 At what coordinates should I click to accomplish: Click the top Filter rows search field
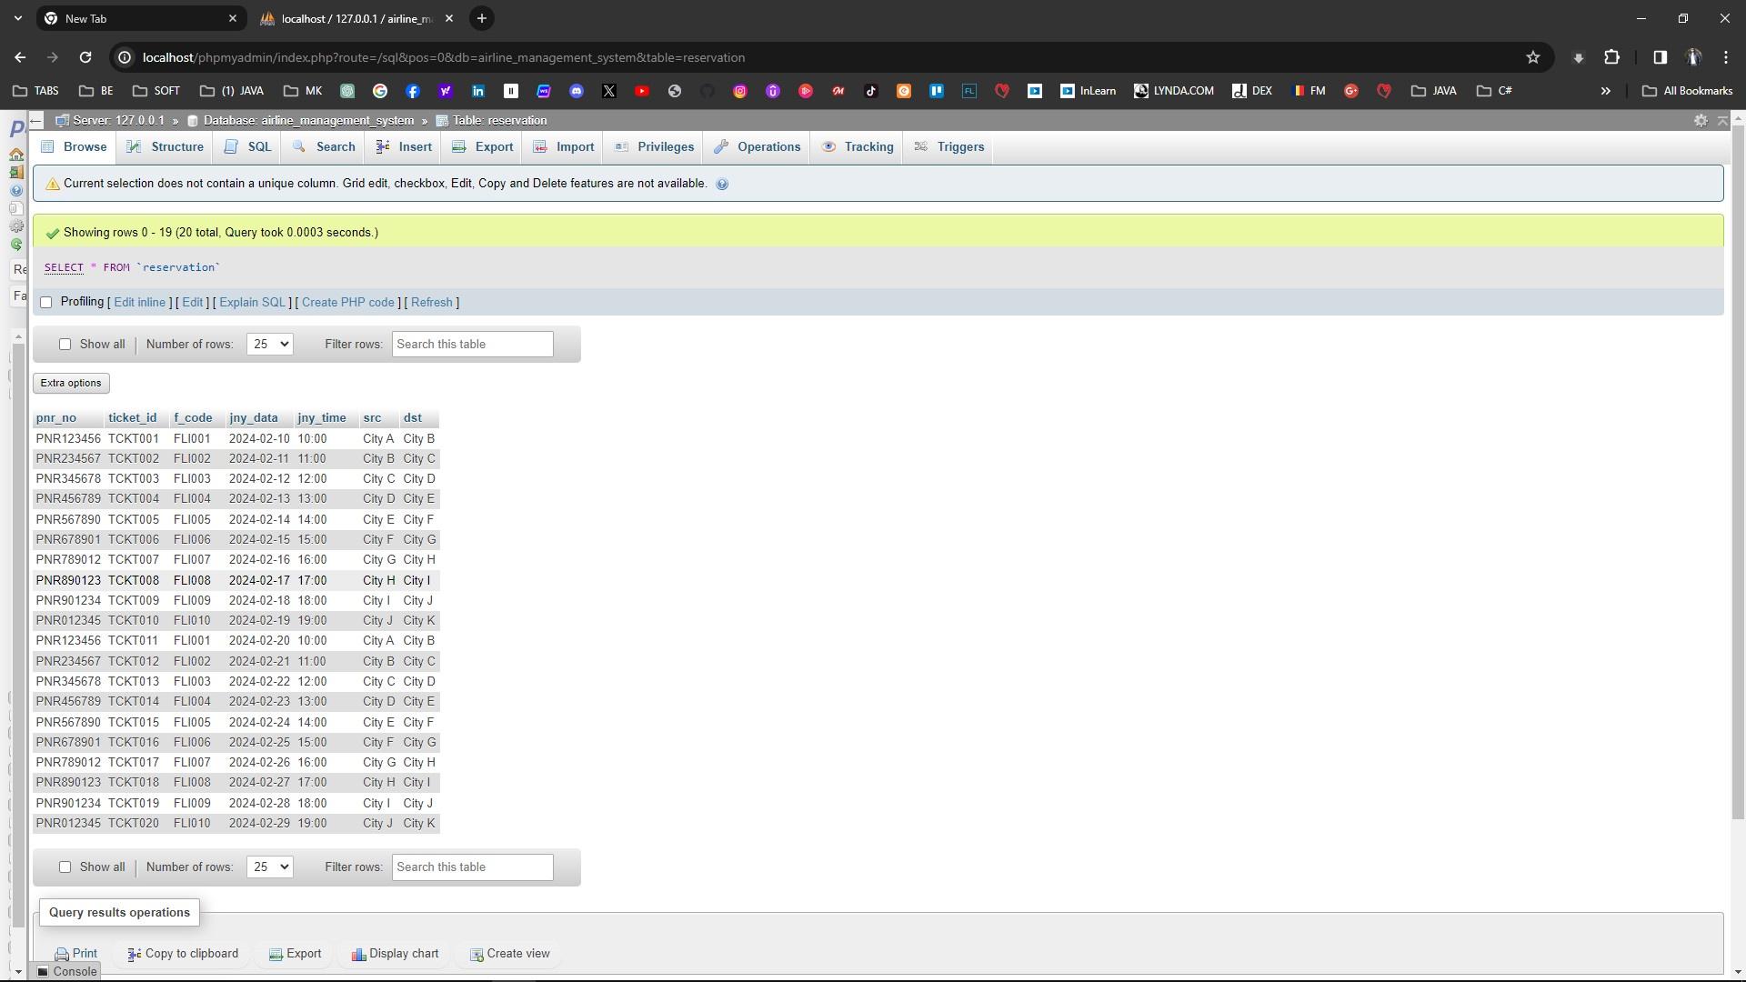pos(472,345)
